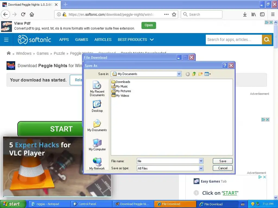The image size is (278, 208).
Task: Click START link in Easy Games ad
Action: pyautogui.click(x=230, y=193)
